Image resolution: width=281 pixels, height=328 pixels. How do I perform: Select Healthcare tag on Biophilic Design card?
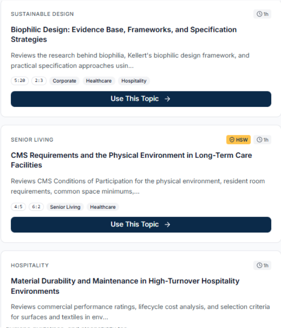[x=99, y=81]
